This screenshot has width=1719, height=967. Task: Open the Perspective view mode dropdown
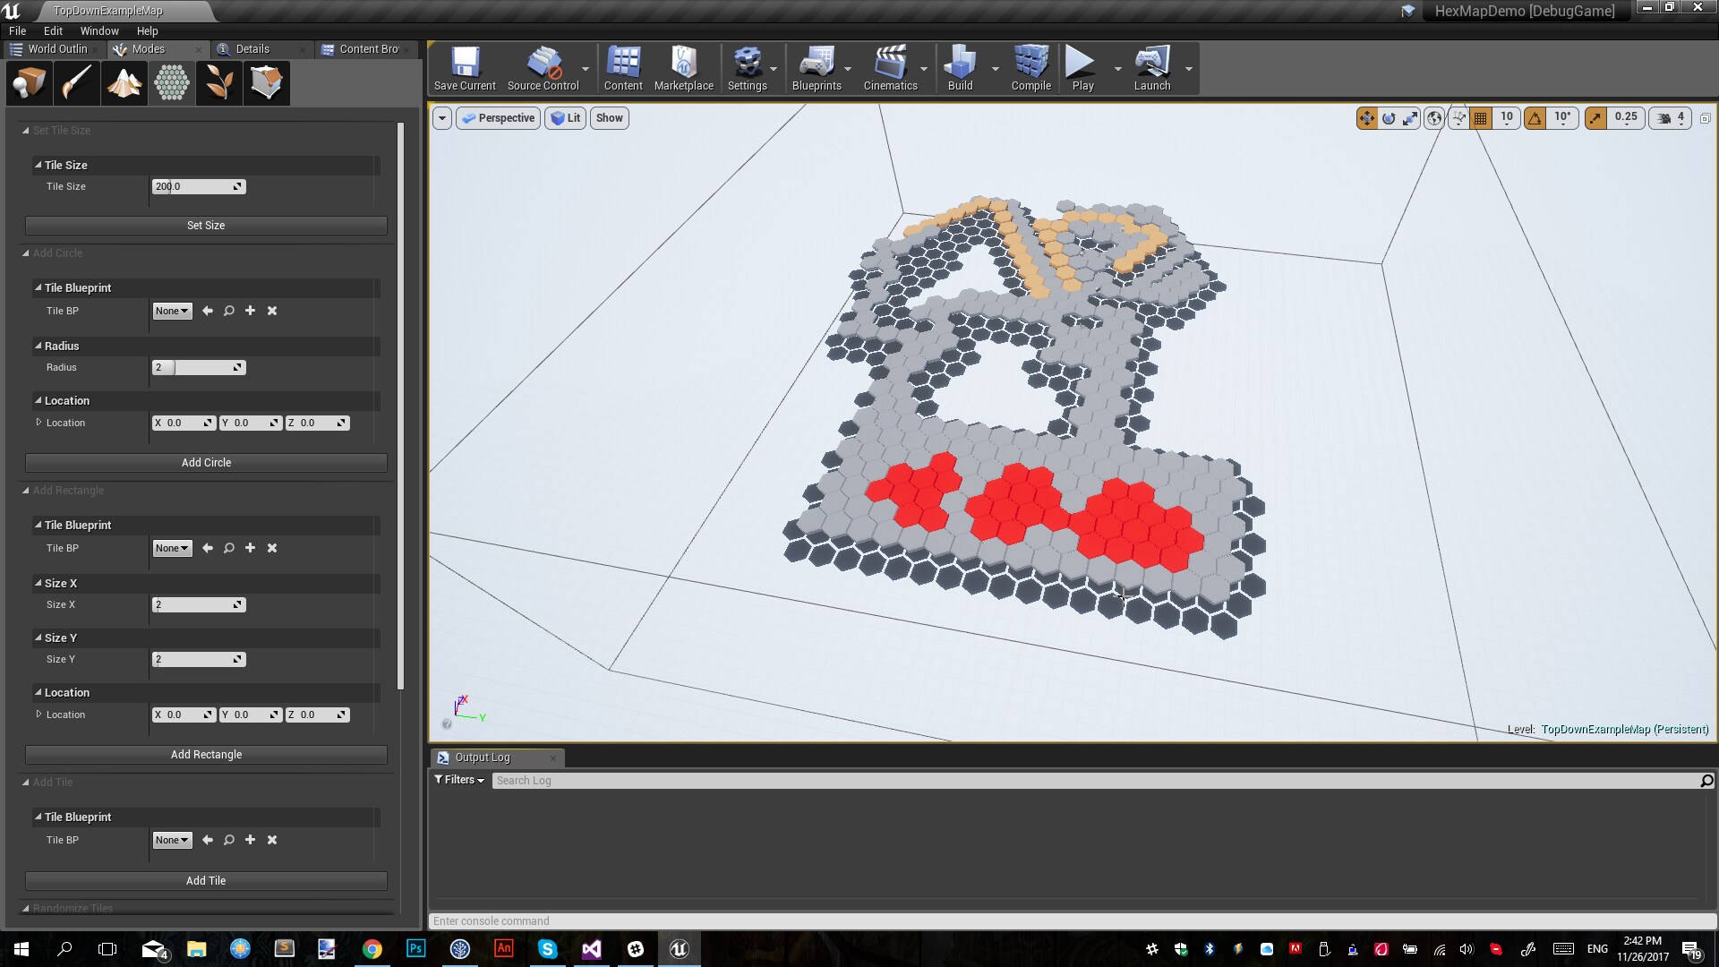(x=498, y=118)
